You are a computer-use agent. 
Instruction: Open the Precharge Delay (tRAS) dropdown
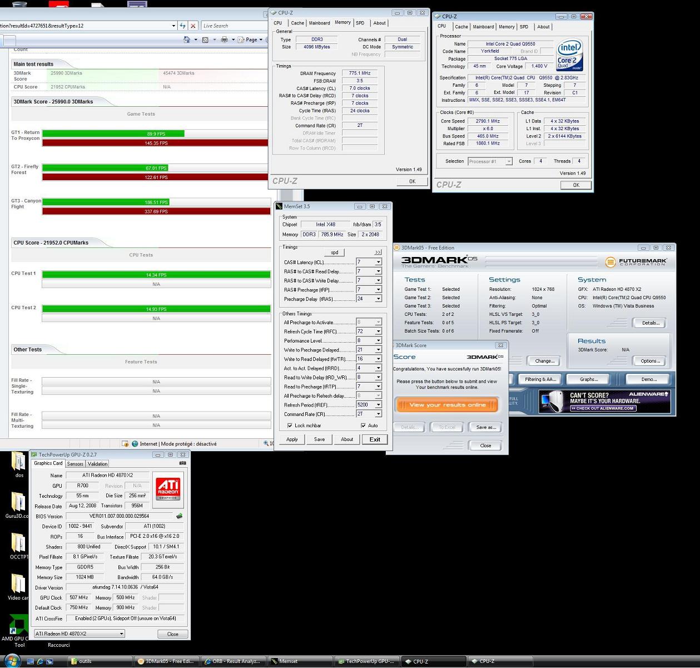pyautogui.click(x=378, y=299)
